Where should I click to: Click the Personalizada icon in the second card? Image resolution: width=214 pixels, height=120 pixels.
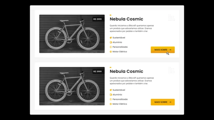pyautogui.click(x=111, y=99)
